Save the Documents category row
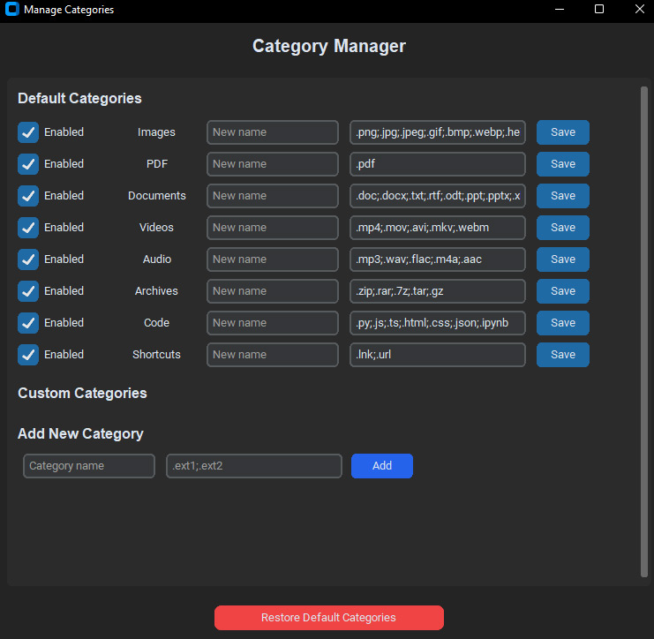654x639 pixels. pyautogui.click(x=563, y=196)
